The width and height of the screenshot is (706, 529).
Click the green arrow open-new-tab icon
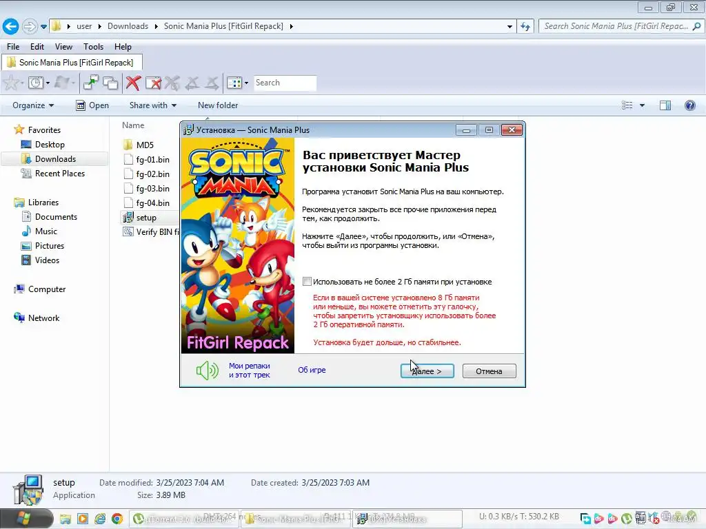91,83
